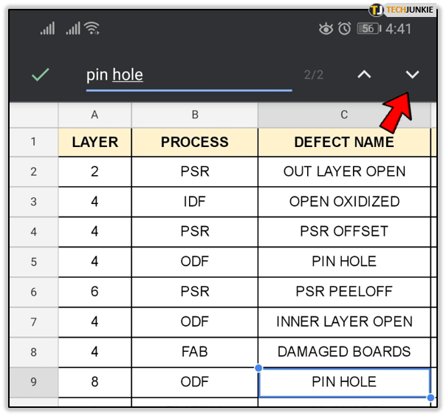Click the PROCESS header cell

pos(195,142)
